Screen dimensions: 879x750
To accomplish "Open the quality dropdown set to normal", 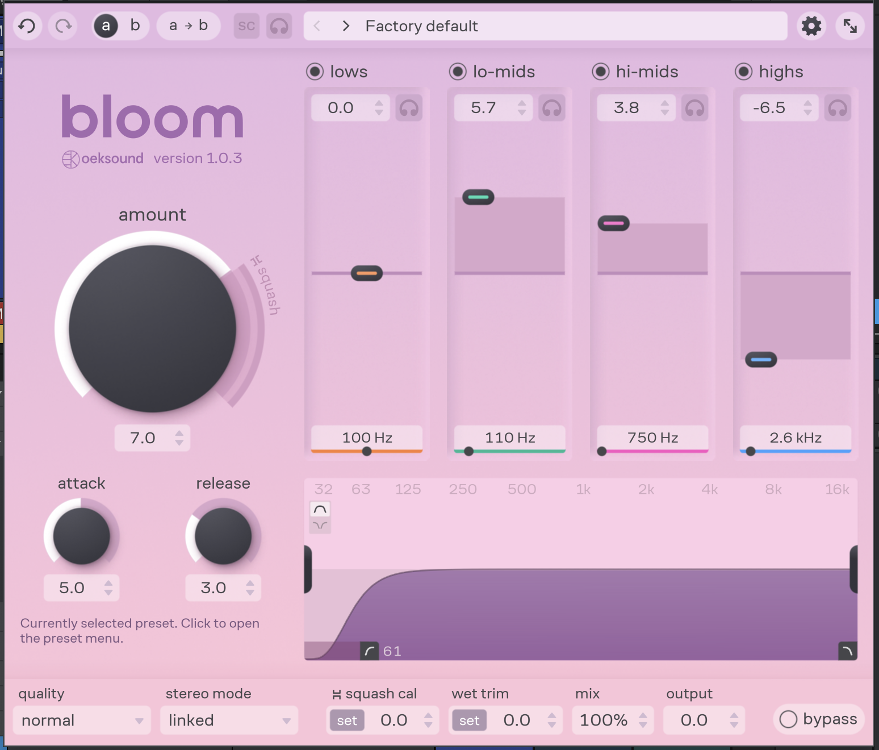I will (81, 720).
